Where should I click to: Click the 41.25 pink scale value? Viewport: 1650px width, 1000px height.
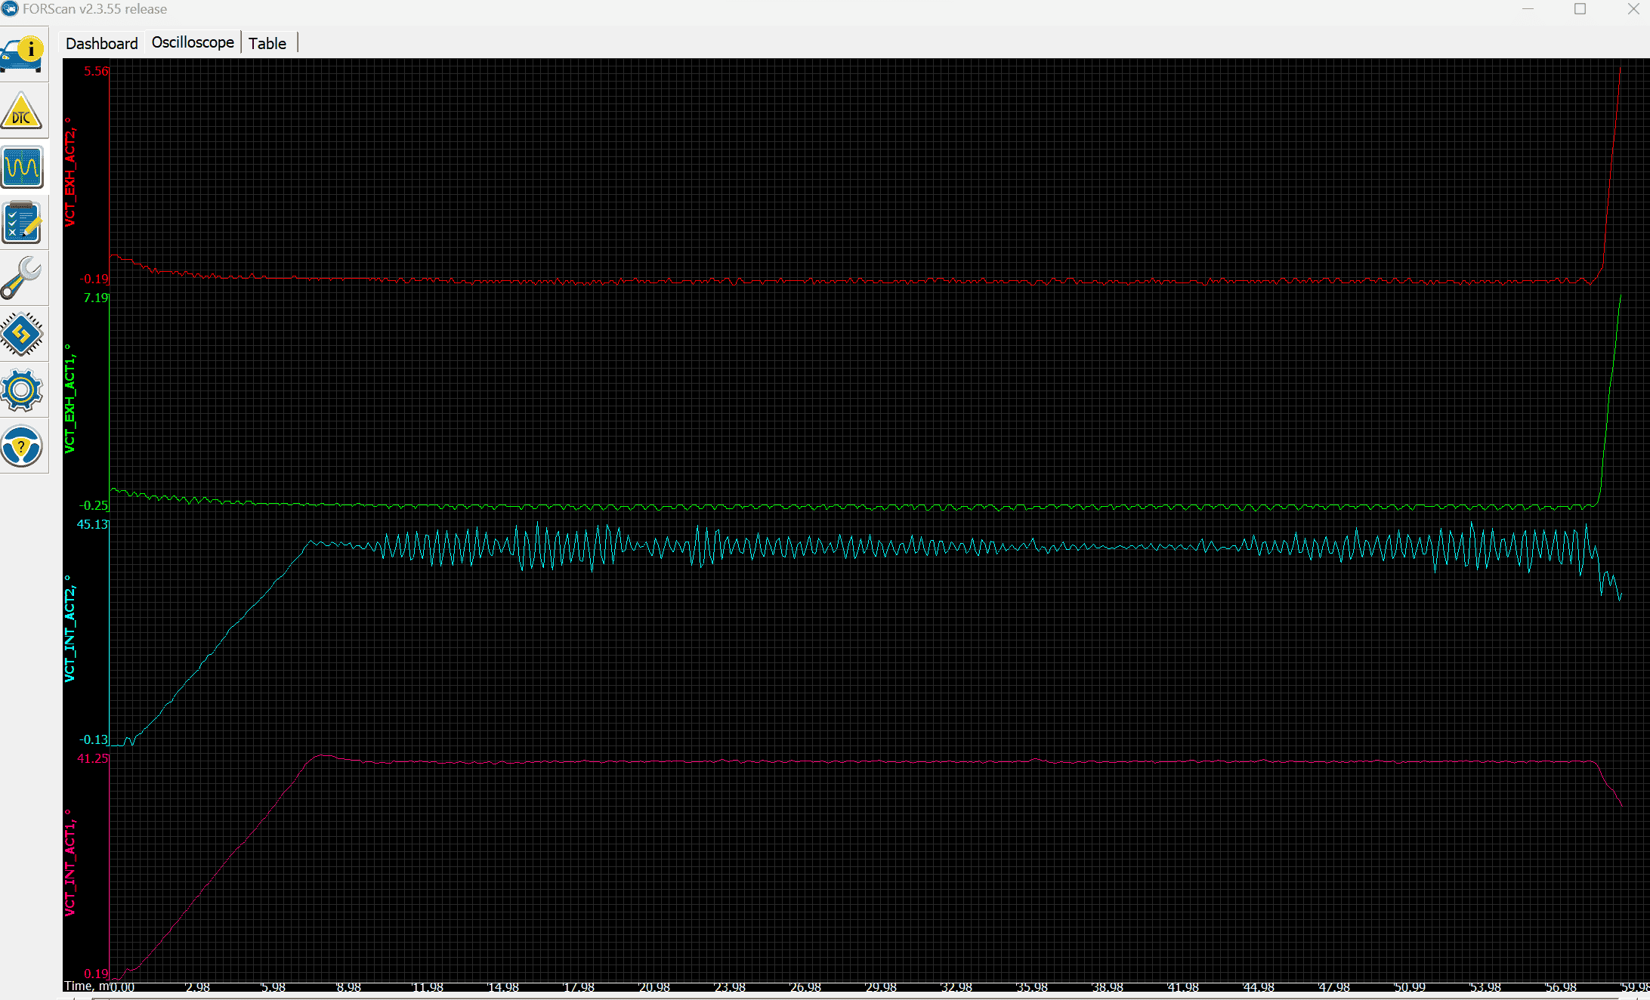pyautogui.click(x=93, y=758)
